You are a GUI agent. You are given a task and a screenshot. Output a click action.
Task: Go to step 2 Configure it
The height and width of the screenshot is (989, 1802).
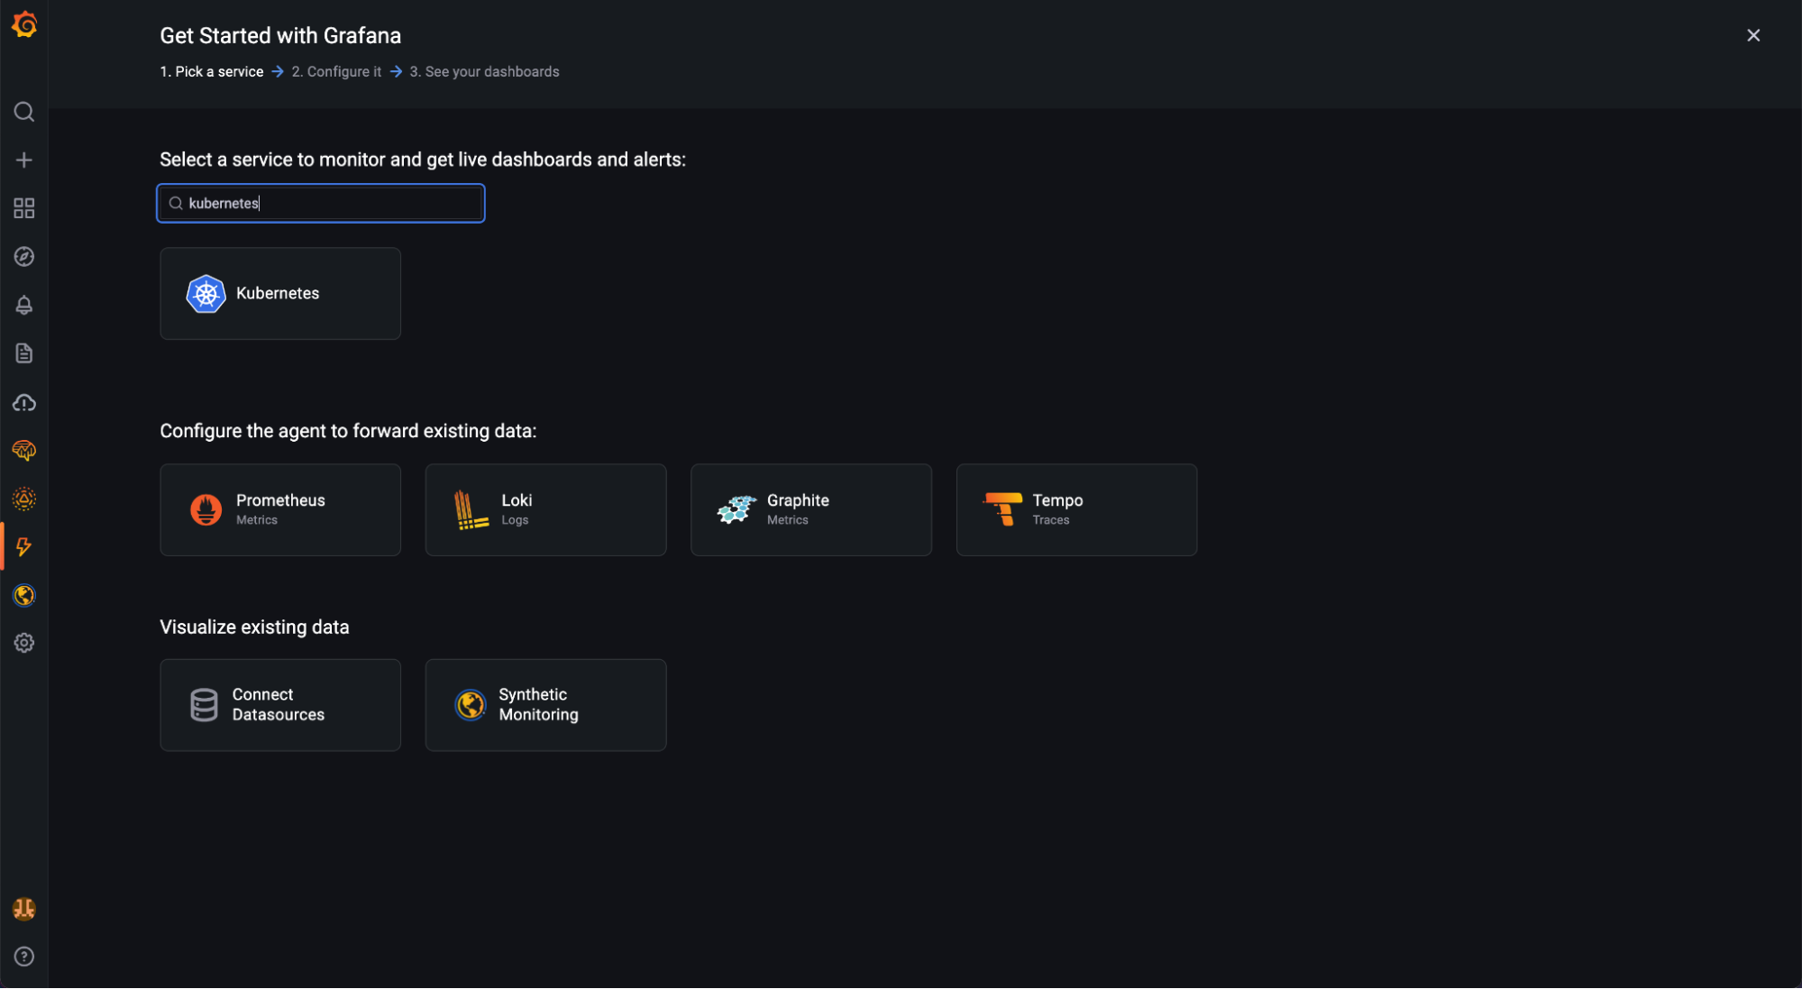(336, 72)
